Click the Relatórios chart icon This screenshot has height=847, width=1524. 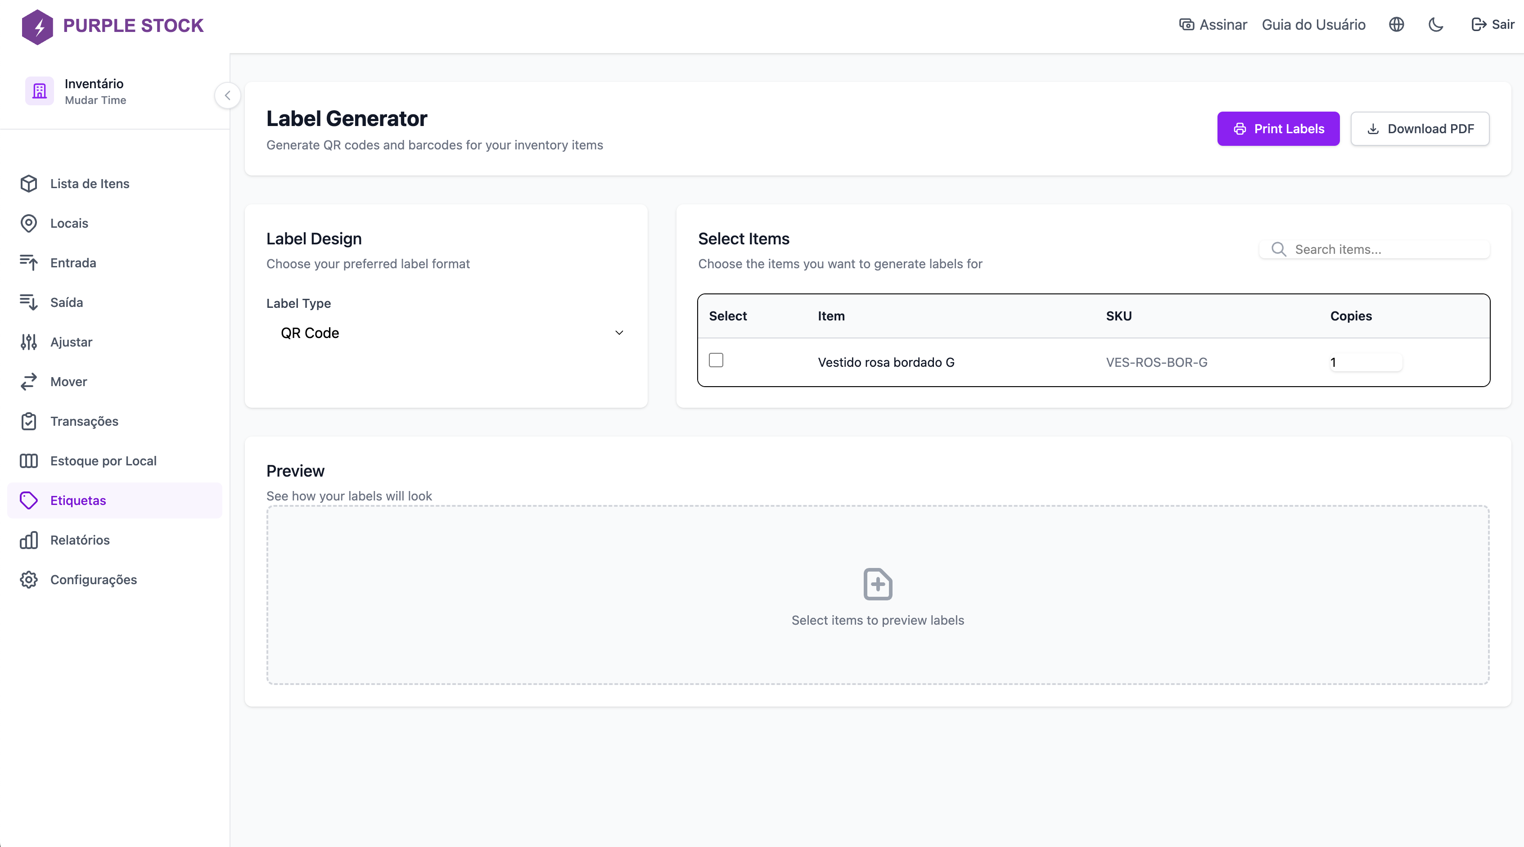point(29,540)
